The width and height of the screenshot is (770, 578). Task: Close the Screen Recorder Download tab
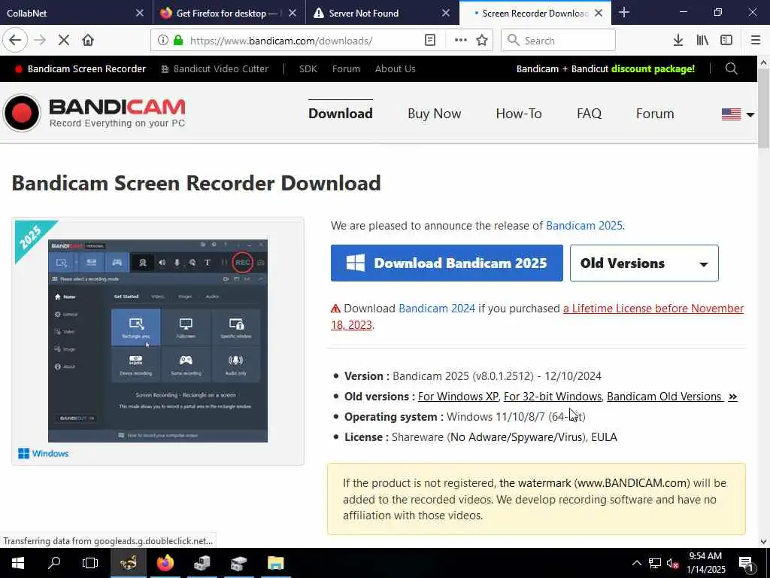click(x=599, y=13)
